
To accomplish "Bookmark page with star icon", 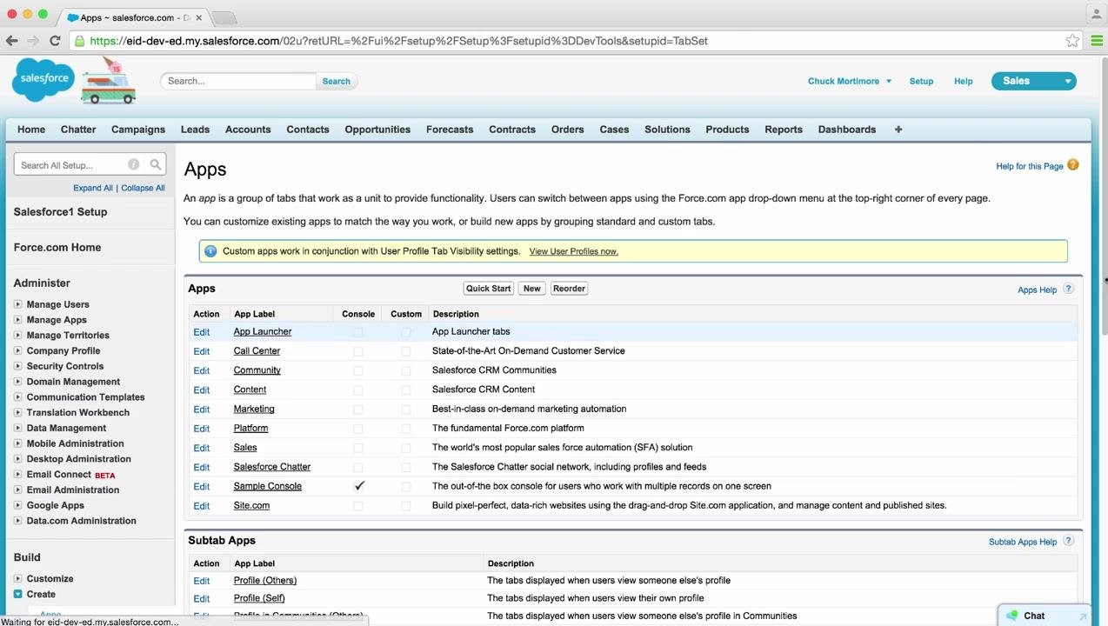I will click(1072, 41).
